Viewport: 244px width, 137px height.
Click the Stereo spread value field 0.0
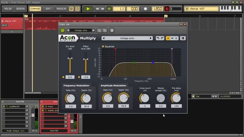(x=161, y=106)
